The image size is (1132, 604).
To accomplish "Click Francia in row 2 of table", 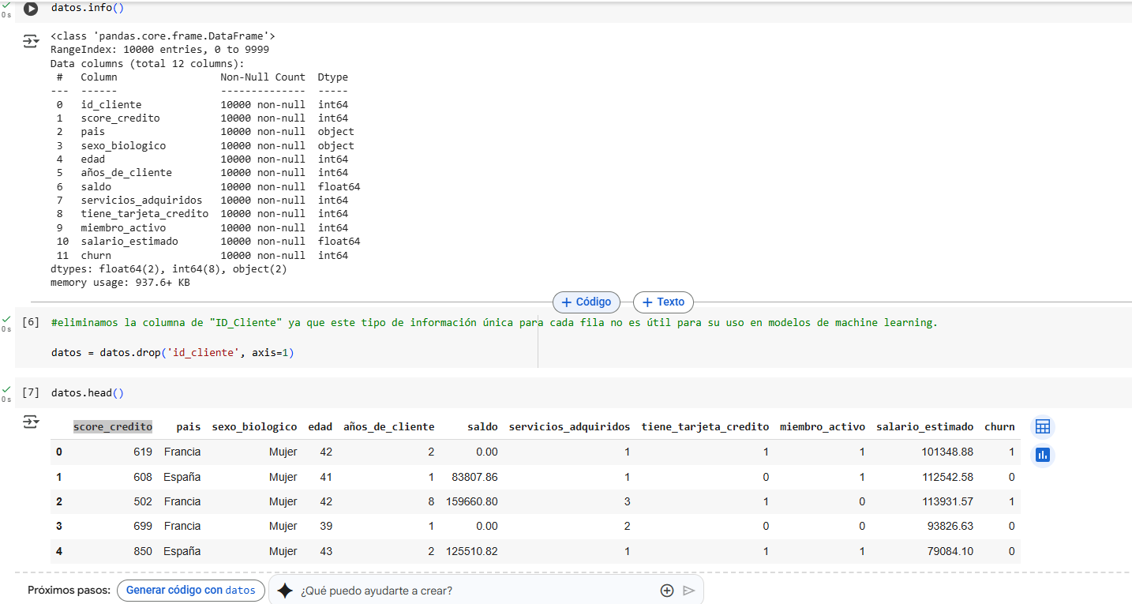I will 182,501.
